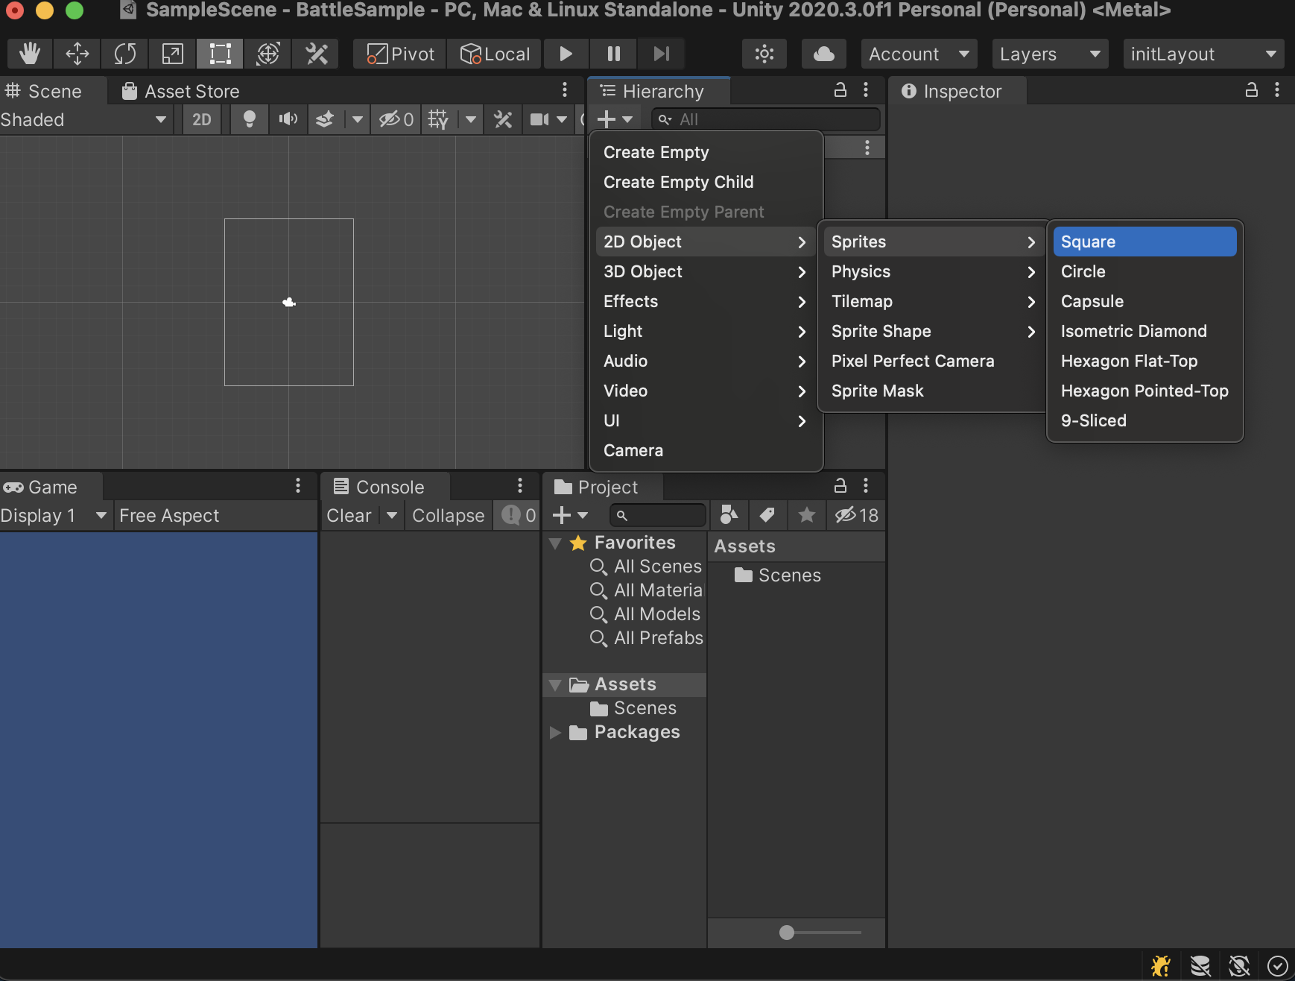Image resolution: width=1295 pixels, height=981 pixels.
Task: Toggle scene audio
Action: (288, 119)
